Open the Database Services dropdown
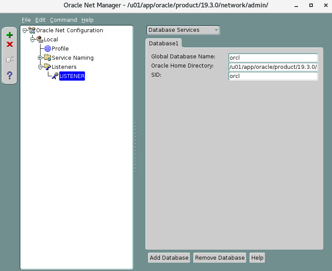 tap(183, 30)
